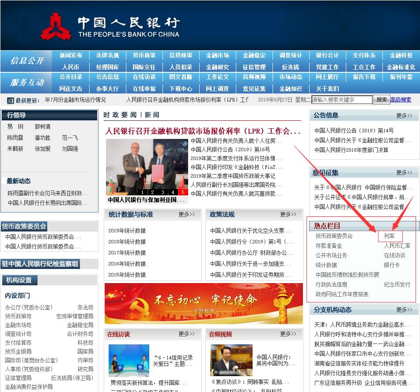The image size is (420, 392).
Task: Select slide number 5 in news carousel
Action: tap(183, 192)
